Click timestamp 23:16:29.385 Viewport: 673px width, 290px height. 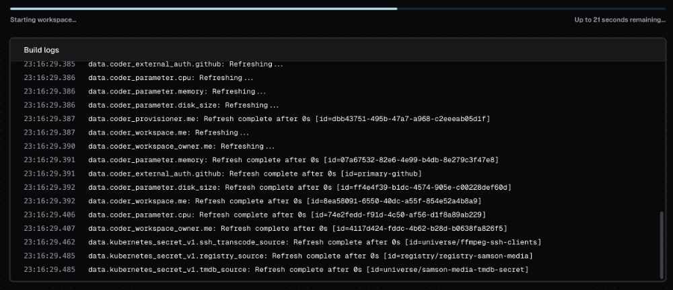[x=49, y=64]
